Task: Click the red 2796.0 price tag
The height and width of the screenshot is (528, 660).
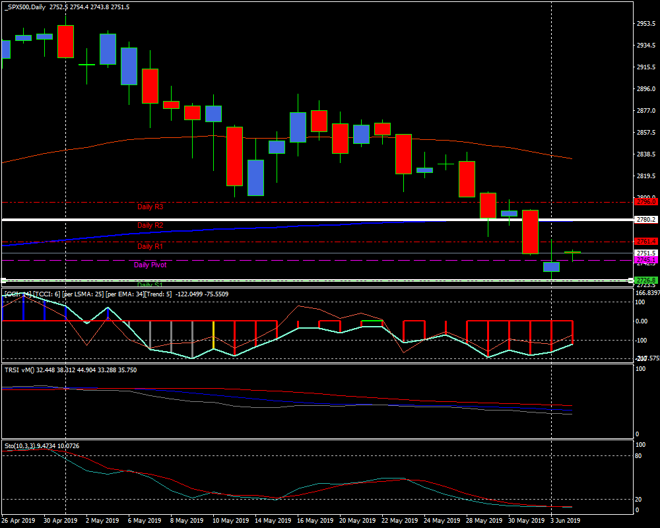Action: click(x=645, y=201)
